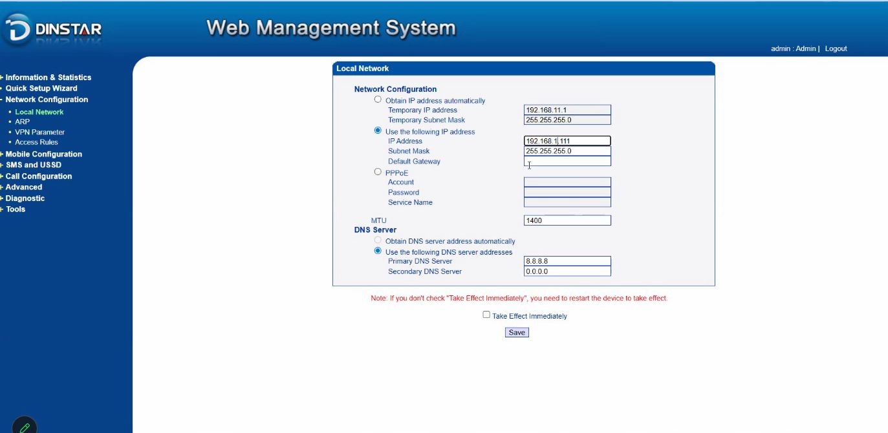Click the Logout link
Screen dimensions: 888x433
[836, 48]
